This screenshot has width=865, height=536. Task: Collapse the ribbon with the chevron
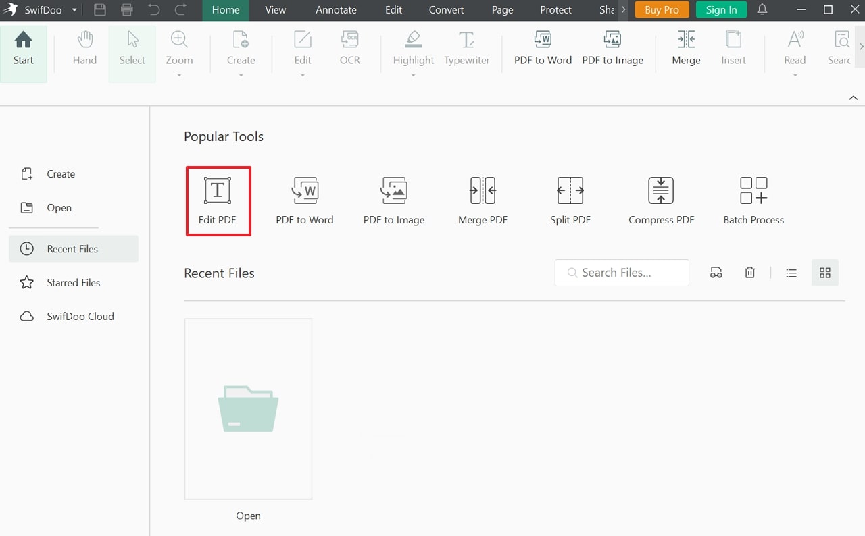853,98
